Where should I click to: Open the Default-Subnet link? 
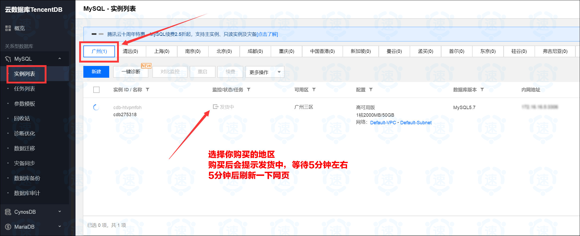[416, 122]
